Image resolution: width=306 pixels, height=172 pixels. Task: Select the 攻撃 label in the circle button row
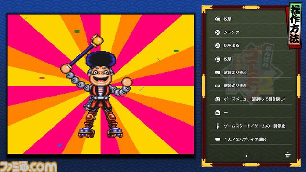pos(228,19)
